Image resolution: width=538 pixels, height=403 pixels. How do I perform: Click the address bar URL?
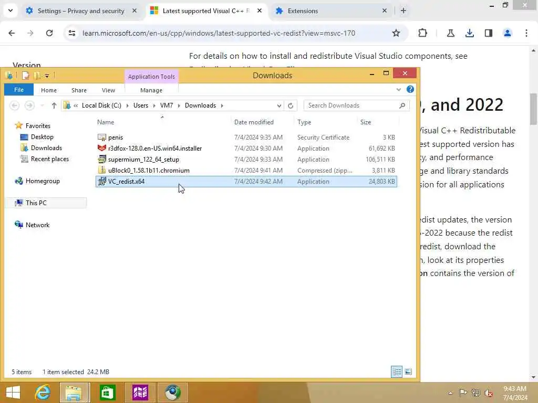pos(219,33)
